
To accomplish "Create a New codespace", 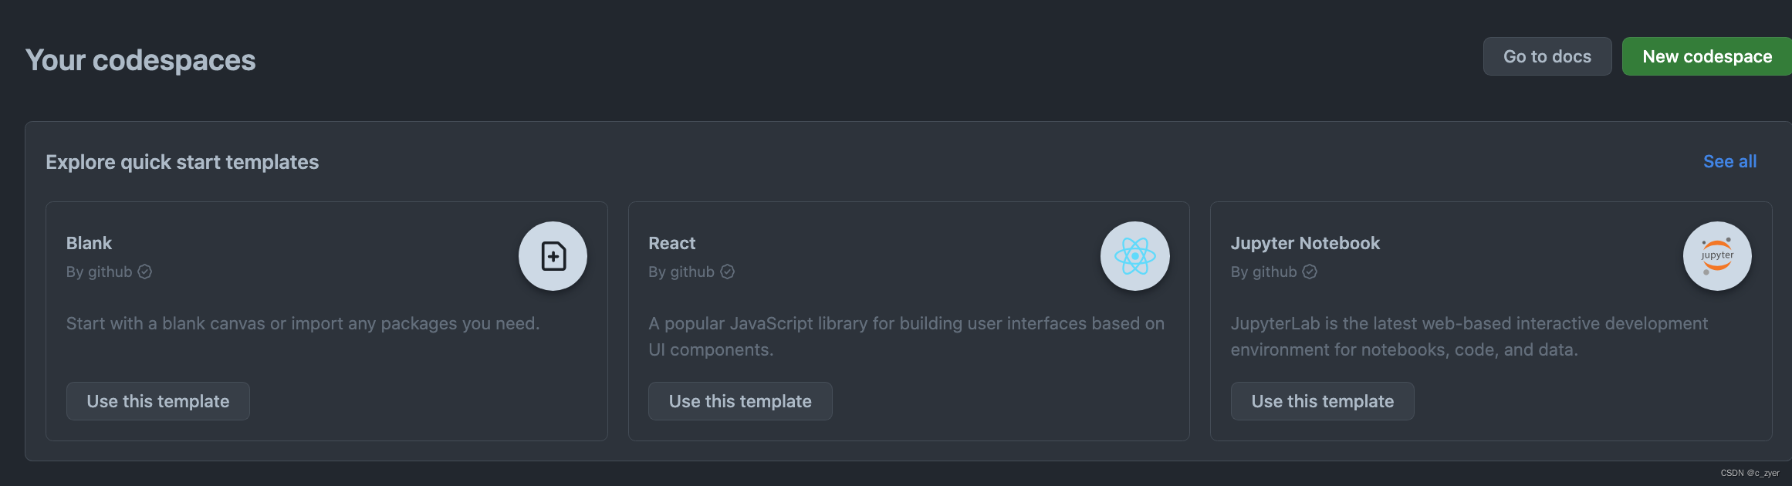I will [x=1707, y=56].
